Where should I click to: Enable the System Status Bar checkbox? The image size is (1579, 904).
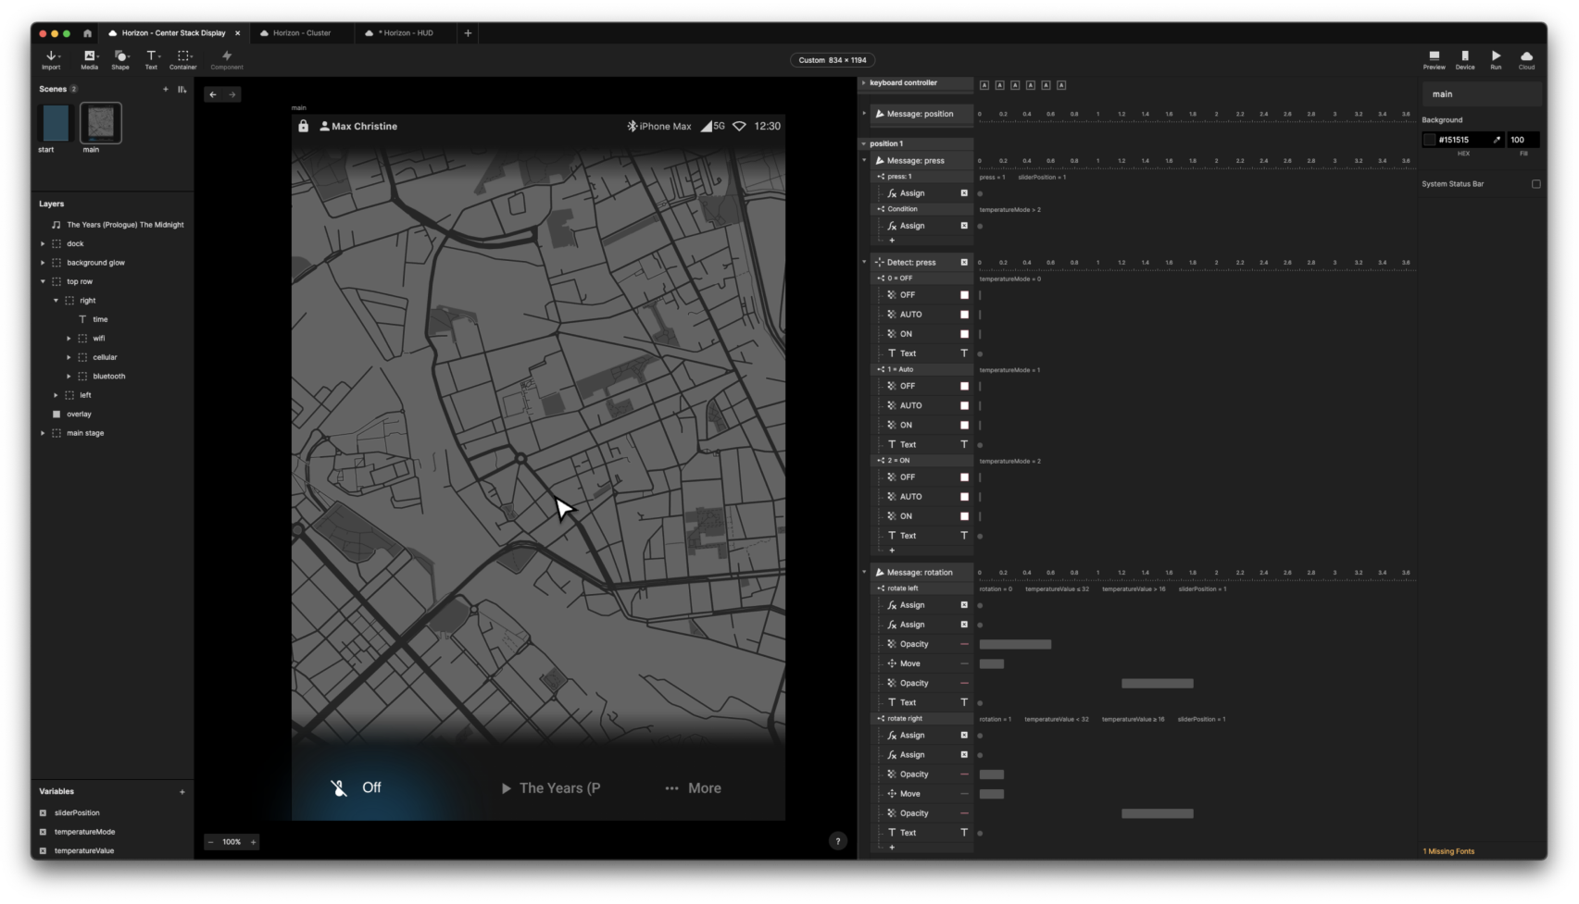click(1535, 184)
